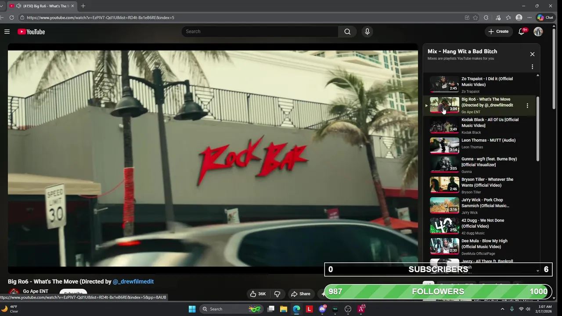Image resolution: width=562 pixels, height=316 pixels.
Task: Mute tab using tab speaker icon
Action: 18,6
